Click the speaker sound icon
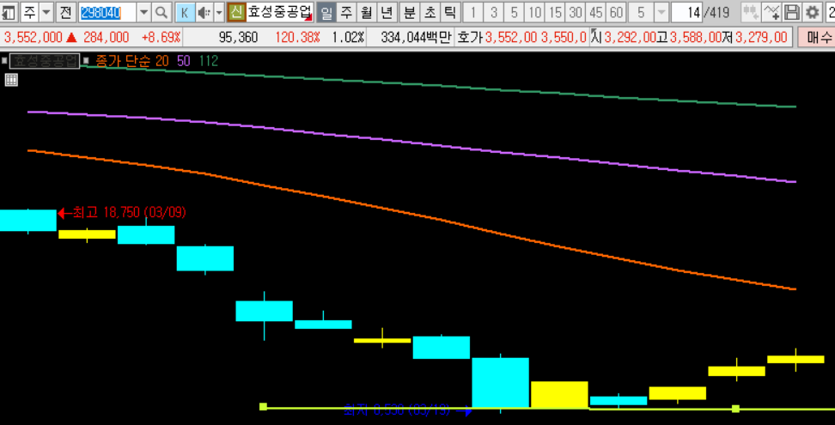This screenshot has width=835, height=425. pyautogui.click(x=204, y=12)
